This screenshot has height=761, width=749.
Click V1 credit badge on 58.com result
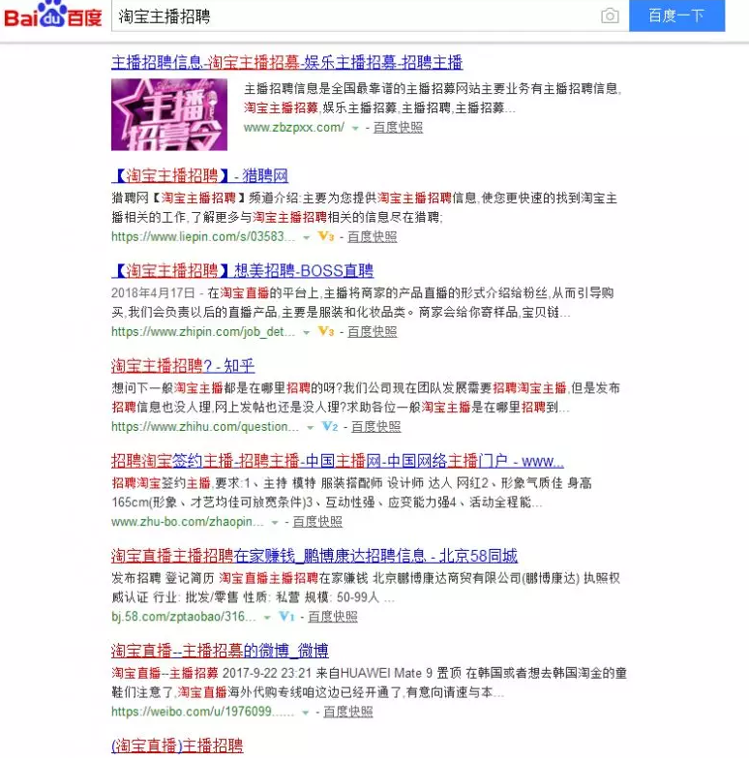tap(286, 617)
